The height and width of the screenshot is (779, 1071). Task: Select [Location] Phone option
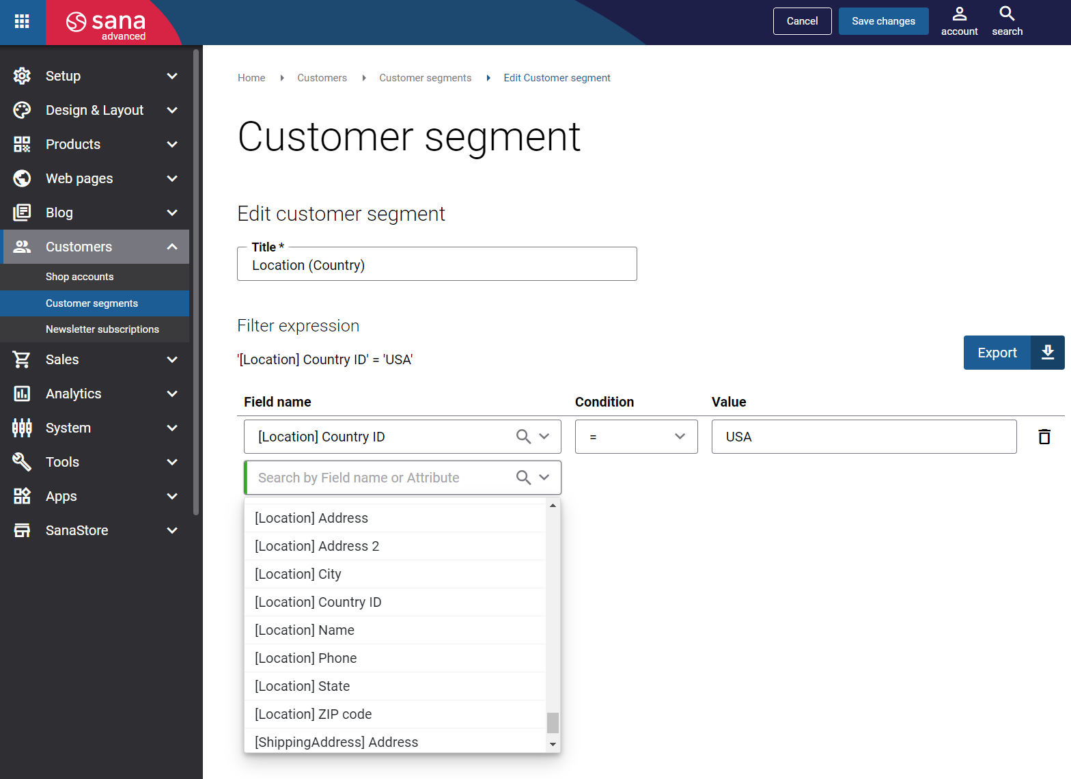coord(395,658)
